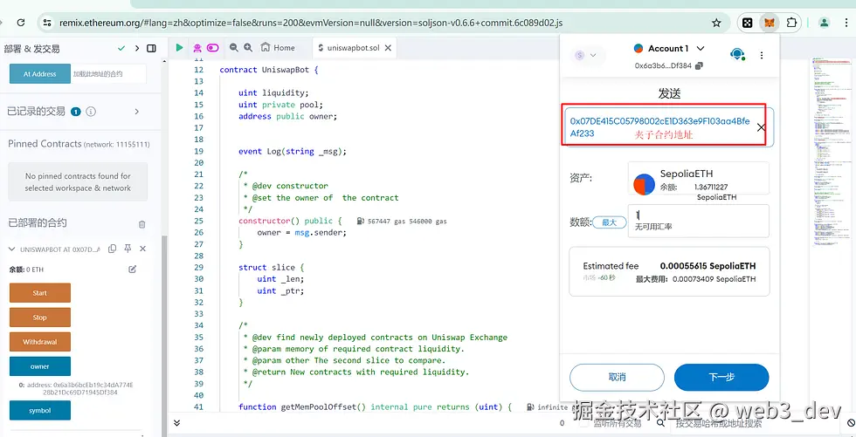Open the info icon beside 已记录的交易
The width and height of the screenshot is (856, 437).
click(x=91, y=112)
